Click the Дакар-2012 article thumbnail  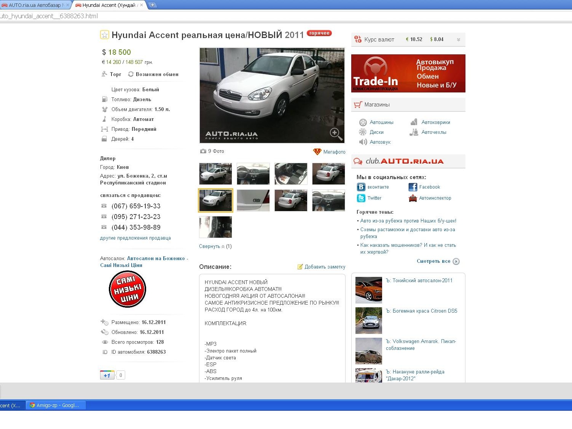coord(368,375)
